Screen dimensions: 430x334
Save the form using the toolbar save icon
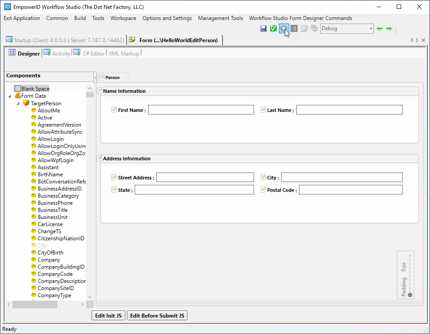[x=263, y=28]
